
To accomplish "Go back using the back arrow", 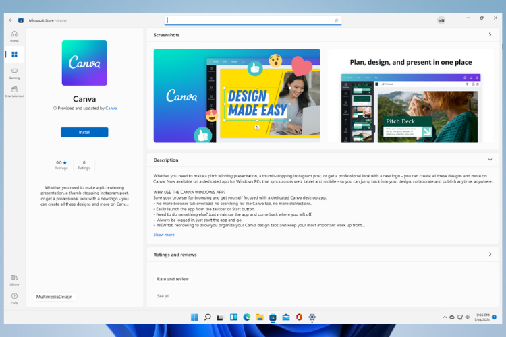I will click(11, 20).
